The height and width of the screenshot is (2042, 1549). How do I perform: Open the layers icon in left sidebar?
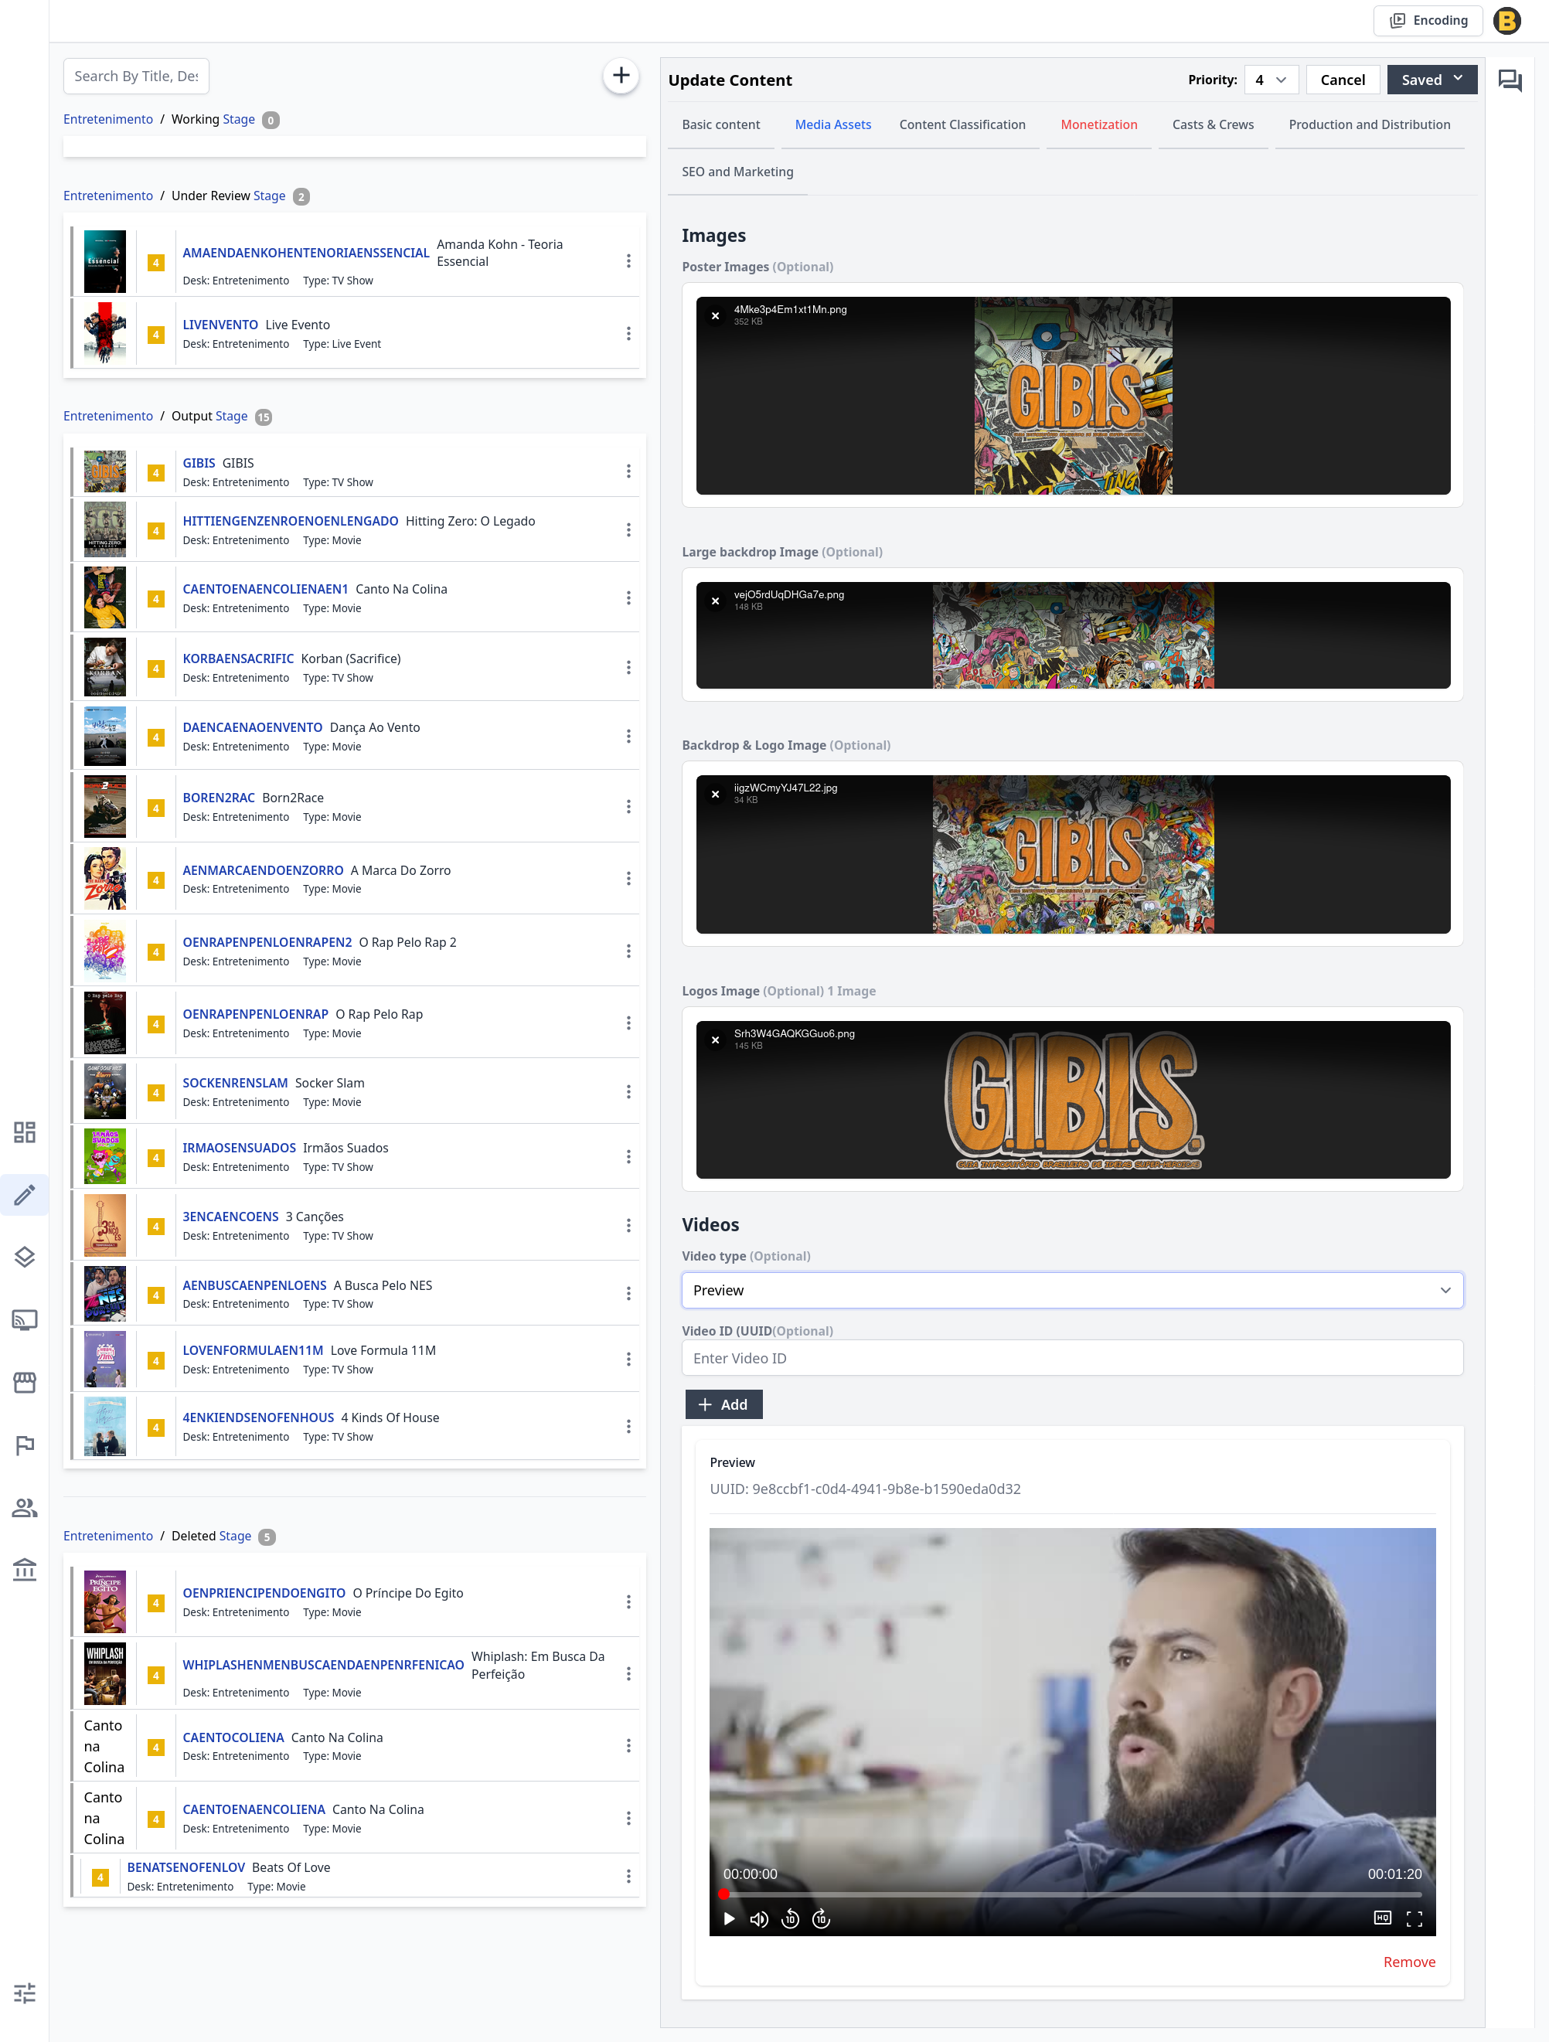point(25,1257)
